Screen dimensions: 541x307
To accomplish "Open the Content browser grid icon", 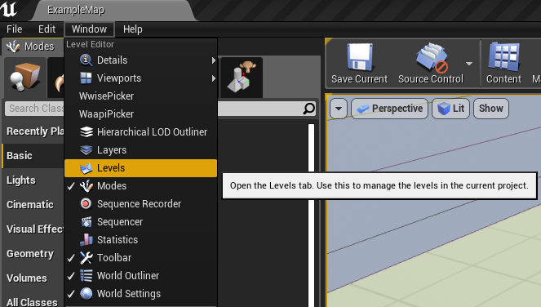I will tap(504, 57).
